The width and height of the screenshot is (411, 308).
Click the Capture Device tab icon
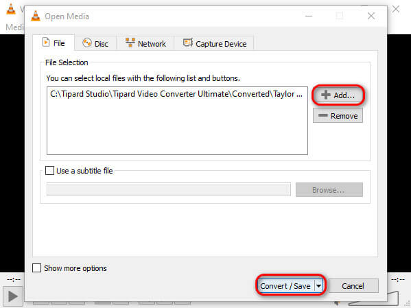pyautogui.click(x=188, y=43)
